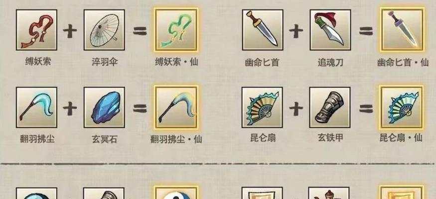Open the glowing 幽命匕首·仙 dagger icon
Viewport: 436px width, 199px height.
(x=402, y=30)
